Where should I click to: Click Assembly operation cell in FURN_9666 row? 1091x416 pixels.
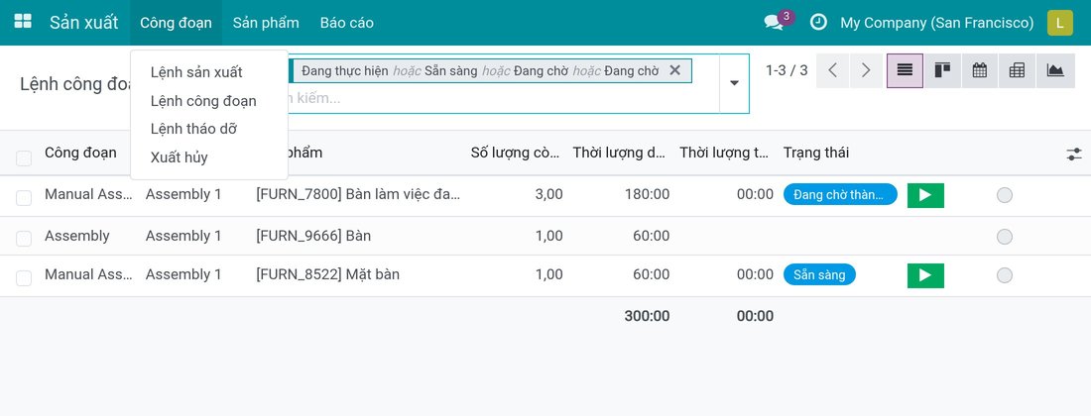click(x=77, y=236)
